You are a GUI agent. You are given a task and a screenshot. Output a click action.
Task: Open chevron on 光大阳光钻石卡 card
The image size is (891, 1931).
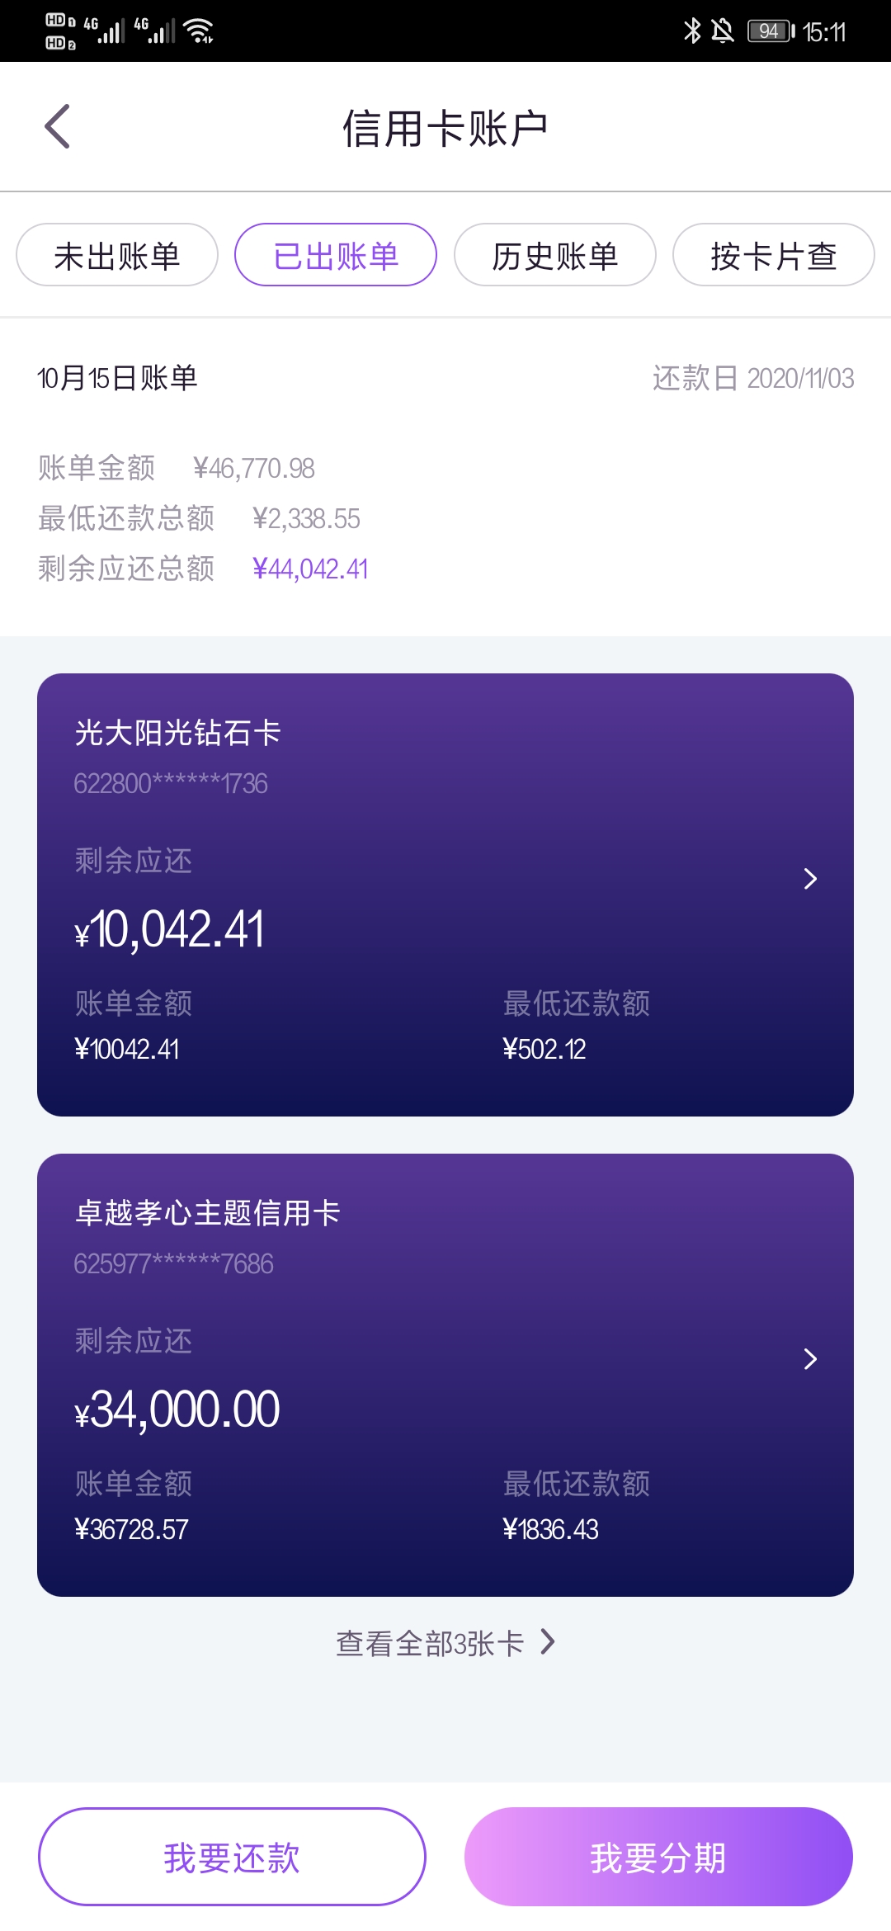pyautogui.click(x=810, y=879)
